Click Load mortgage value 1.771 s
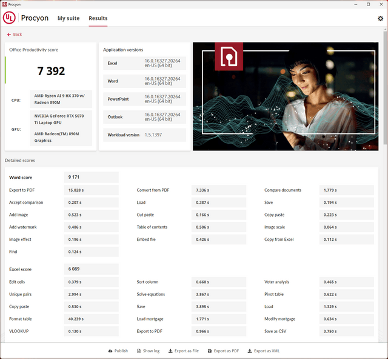The height and width of the screenshot is (359, 388). click(x=219, y=319)
